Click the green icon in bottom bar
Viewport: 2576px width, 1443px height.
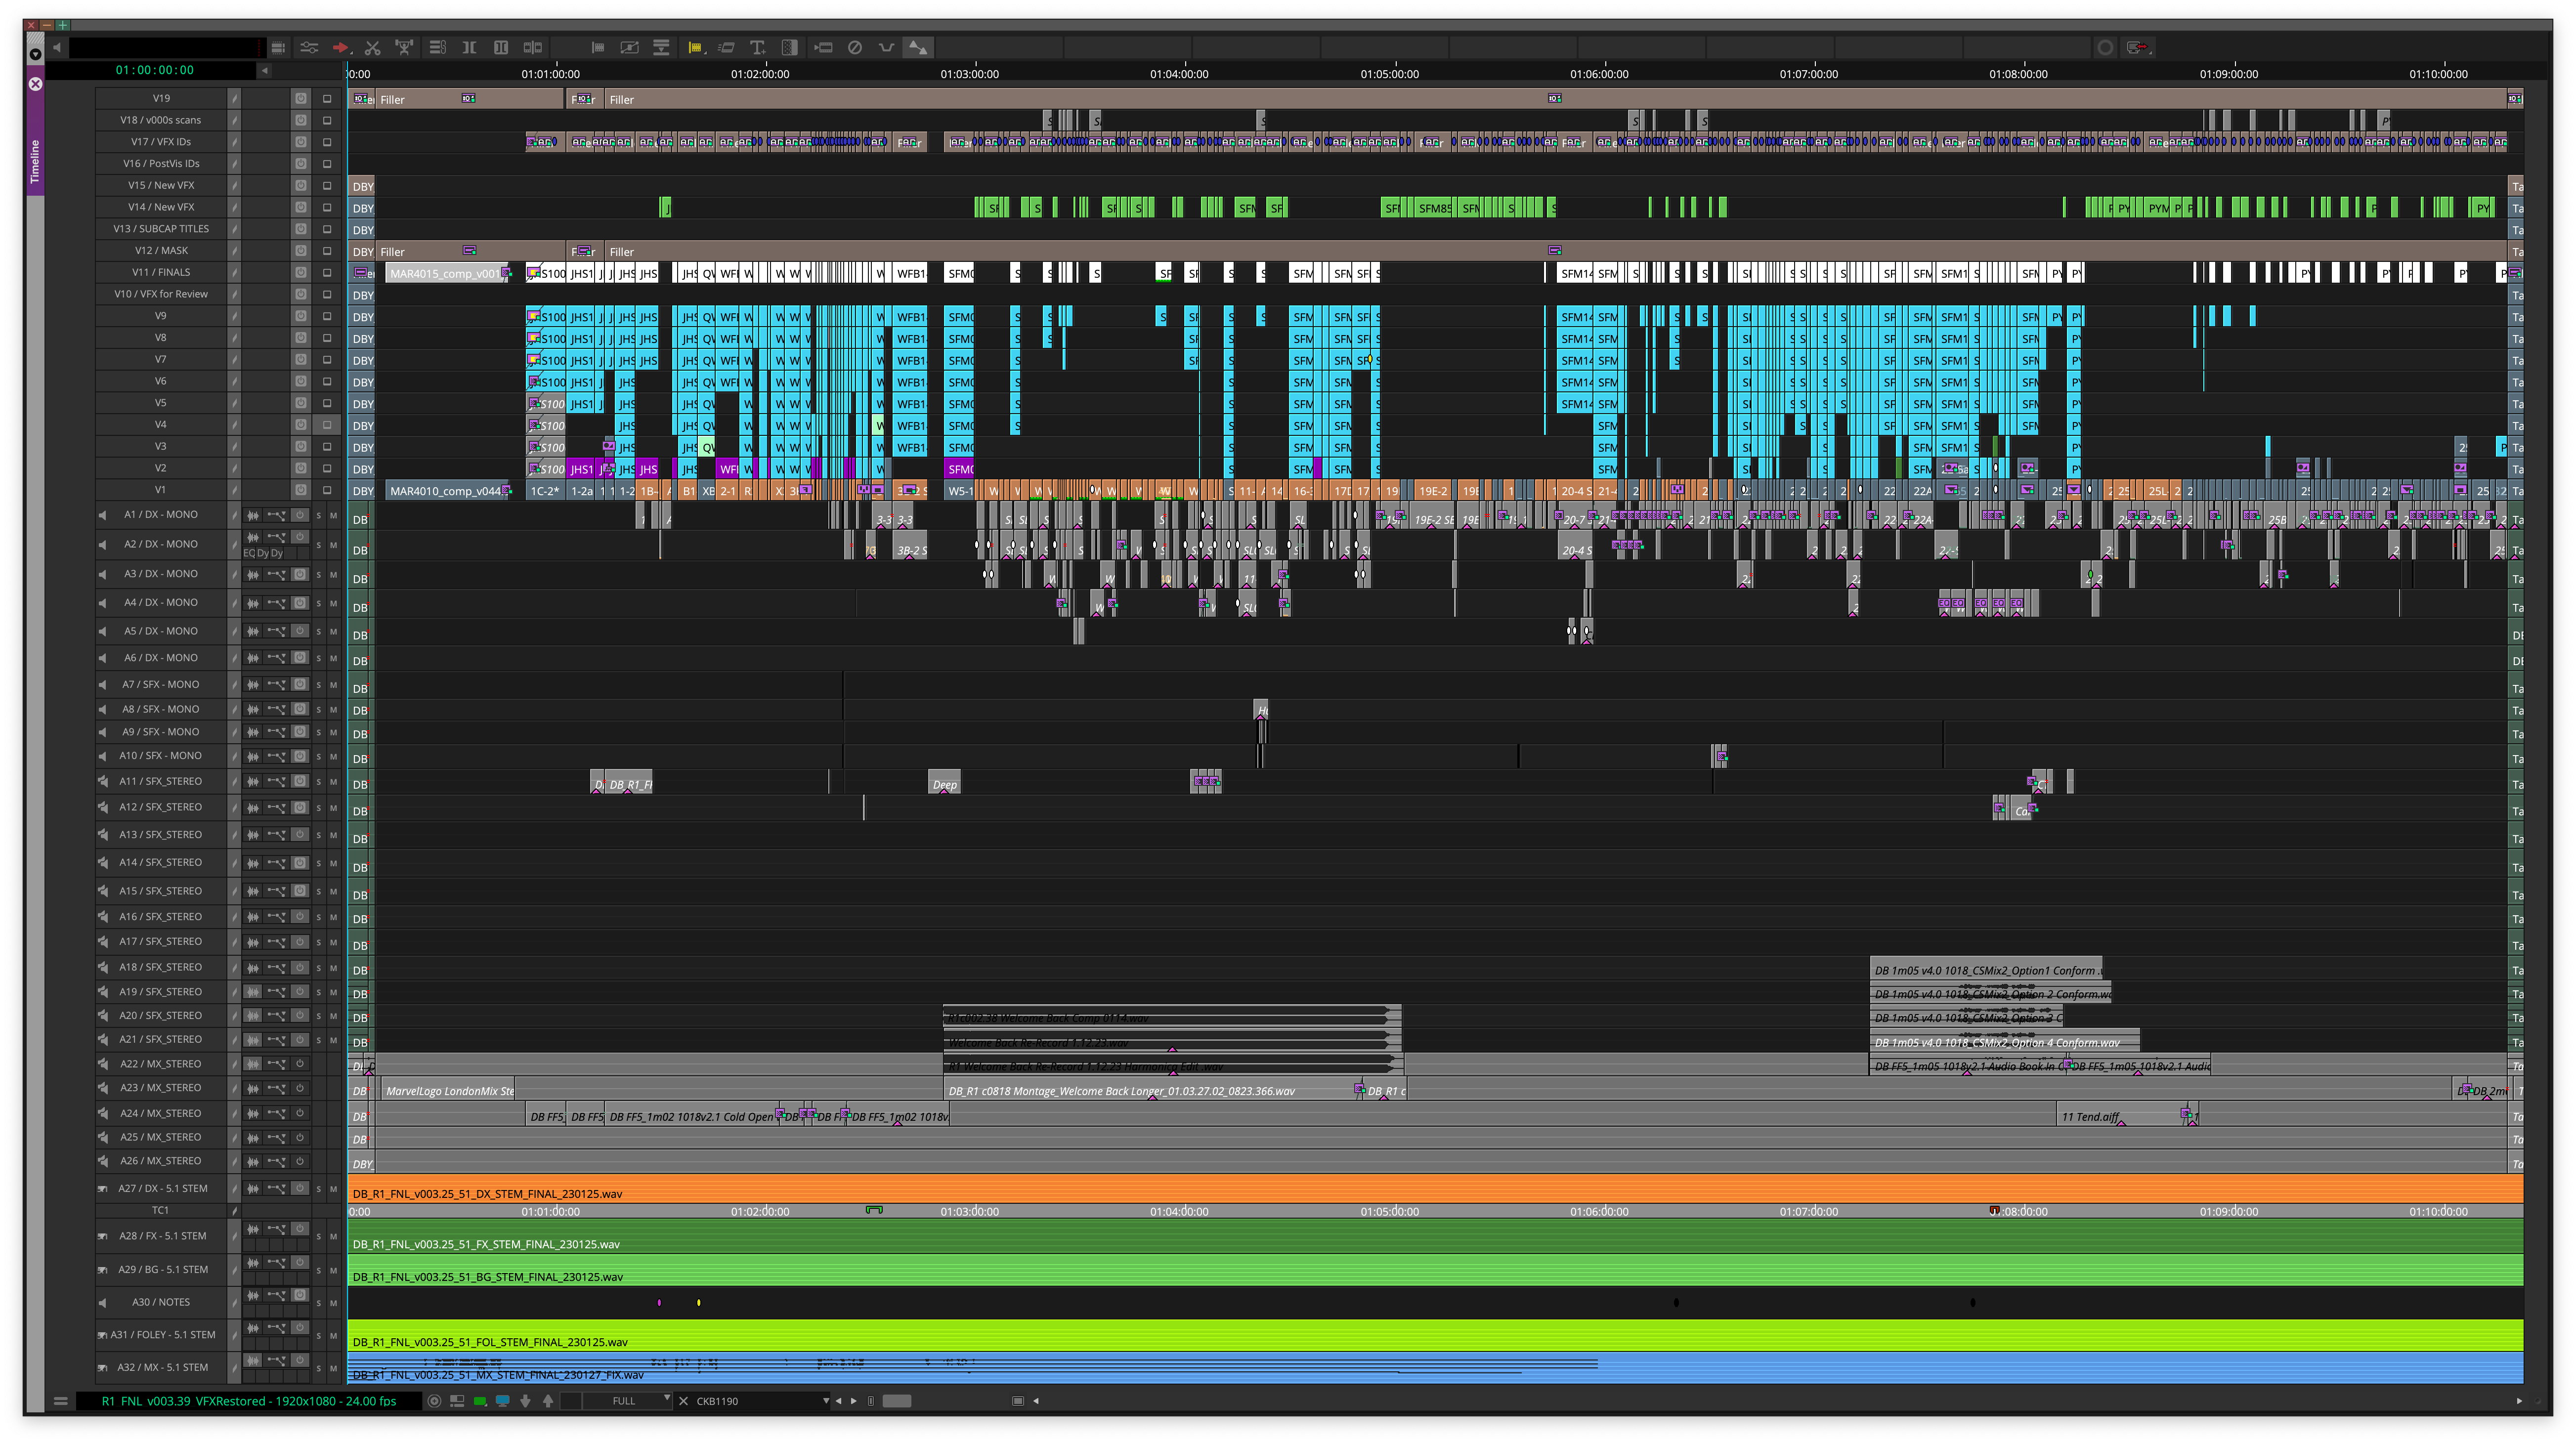point(480,1401)
